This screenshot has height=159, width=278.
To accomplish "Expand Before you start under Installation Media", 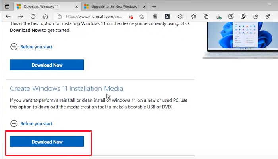I will 31,123.
